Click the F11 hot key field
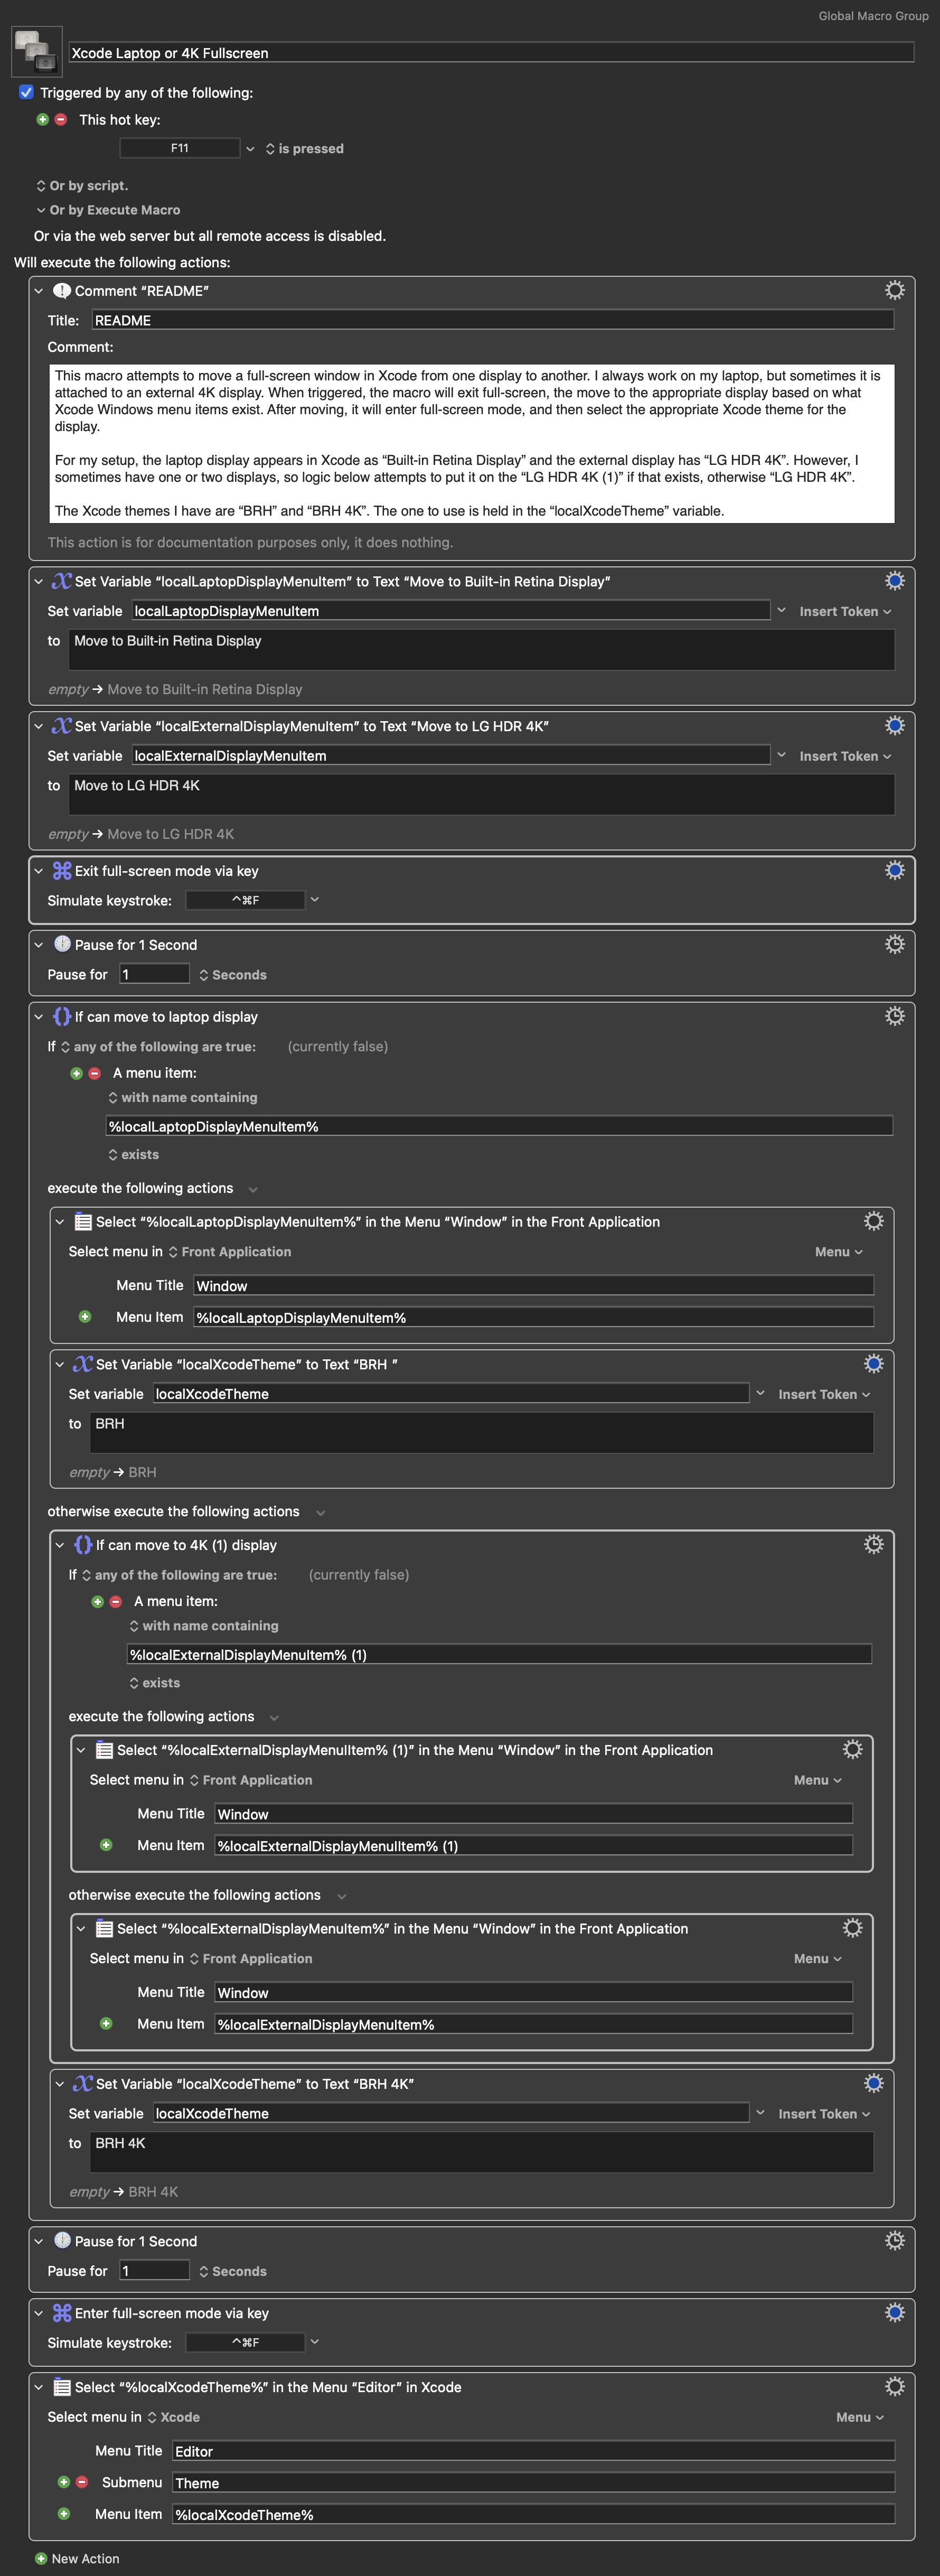The image size is (940, 2576). [180, 148]
